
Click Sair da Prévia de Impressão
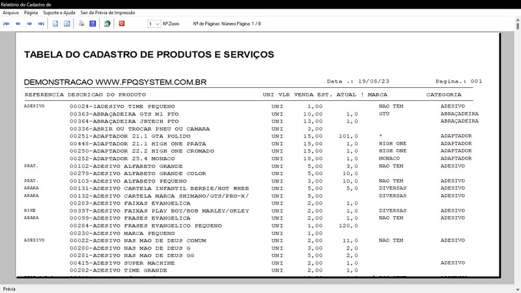[108, 12]
